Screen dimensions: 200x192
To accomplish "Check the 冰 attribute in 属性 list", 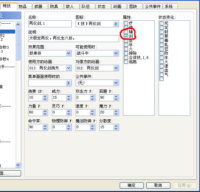I will click(x=126, y=45).
